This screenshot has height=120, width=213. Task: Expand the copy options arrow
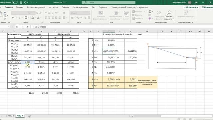point(7,15)
